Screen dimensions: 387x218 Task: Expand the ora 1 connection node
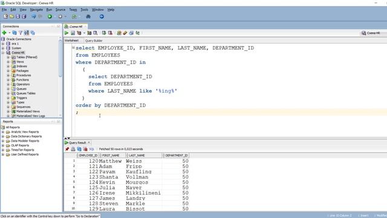(x=3, y=44)
